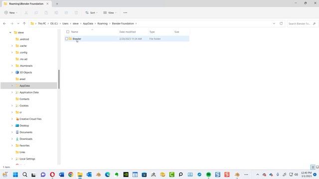Image resolution: width=319 pixels, height=179 pixels.
Task: Launch Opera from the taskbar
Action: [52, 175]
